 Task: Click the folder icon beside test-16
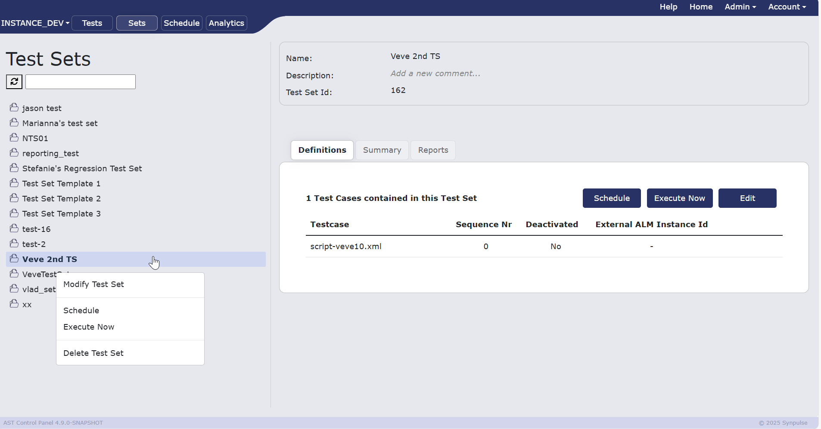tap(14, 228)
